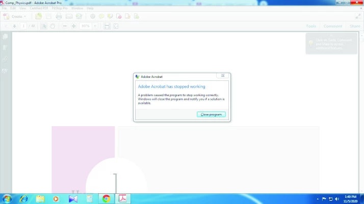Open the zoom level dropdown arrow
The width and height of the screenshot is (364, 204).
click(x=95, y=26)
